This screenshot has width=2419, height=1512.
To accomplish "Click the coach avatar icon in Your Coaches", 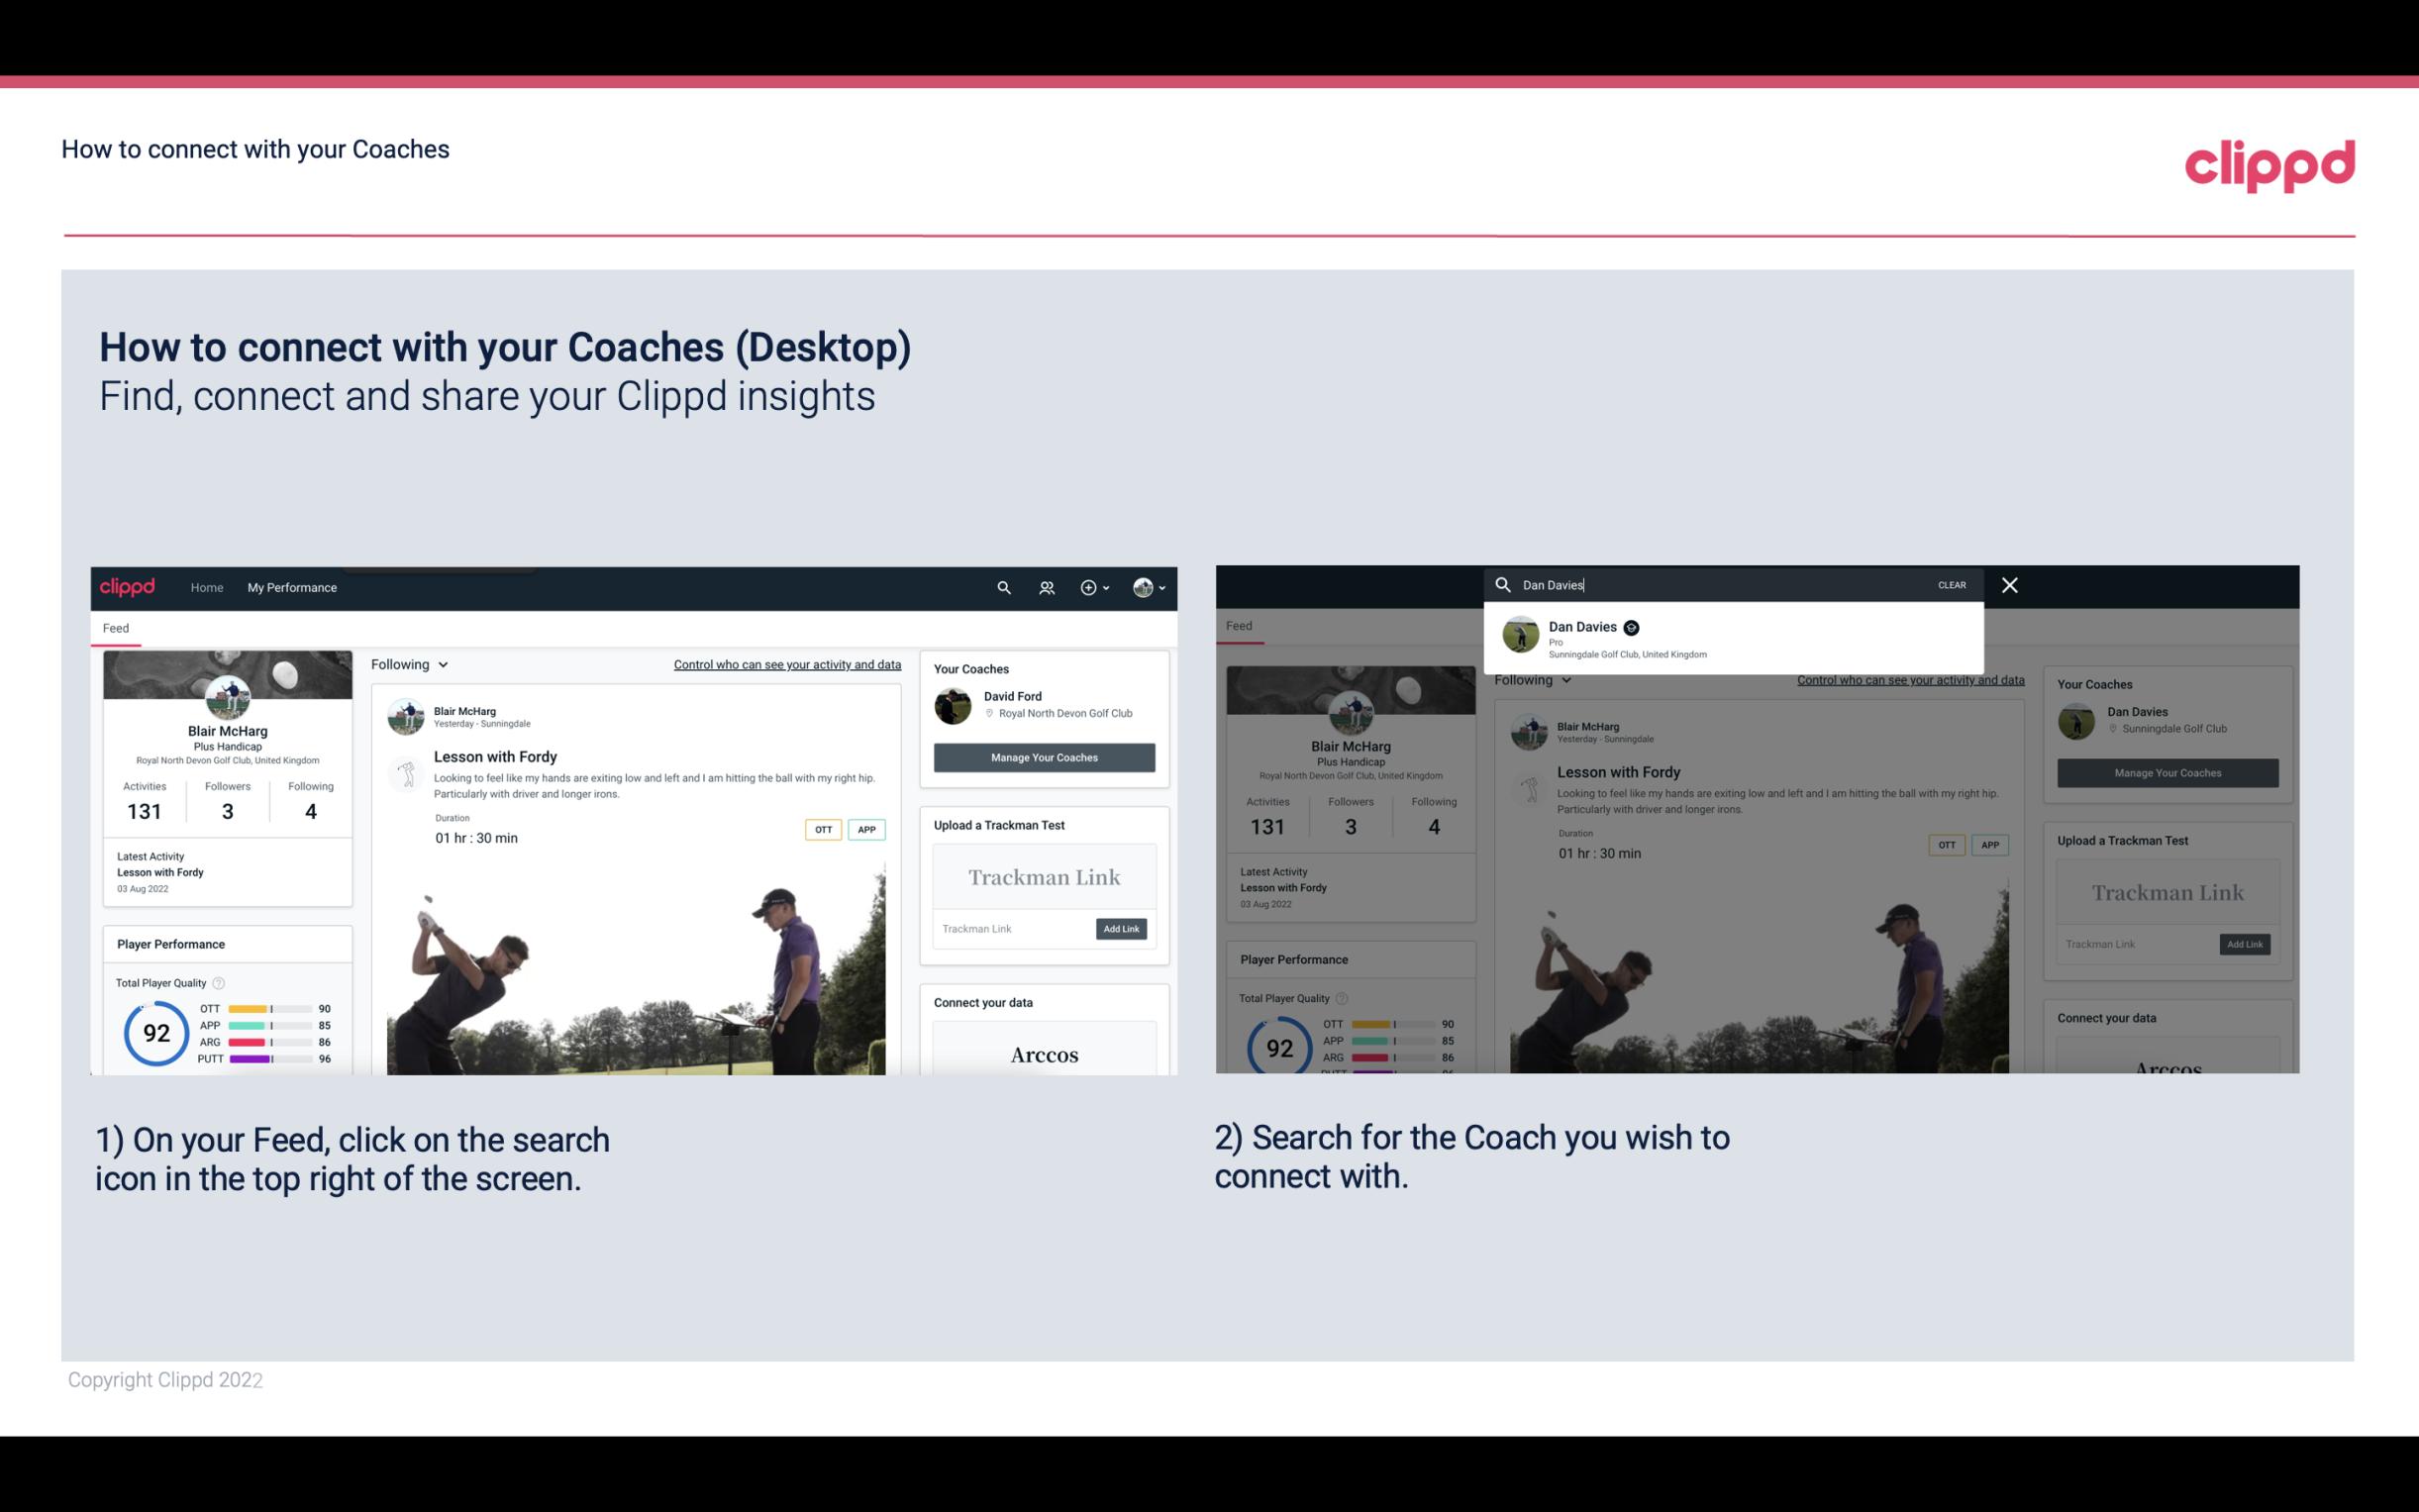I will click(x=953, y=704).
